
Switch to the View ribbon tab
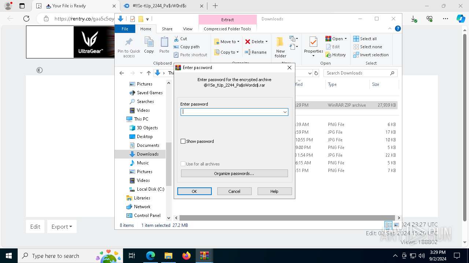click(188, 29)
